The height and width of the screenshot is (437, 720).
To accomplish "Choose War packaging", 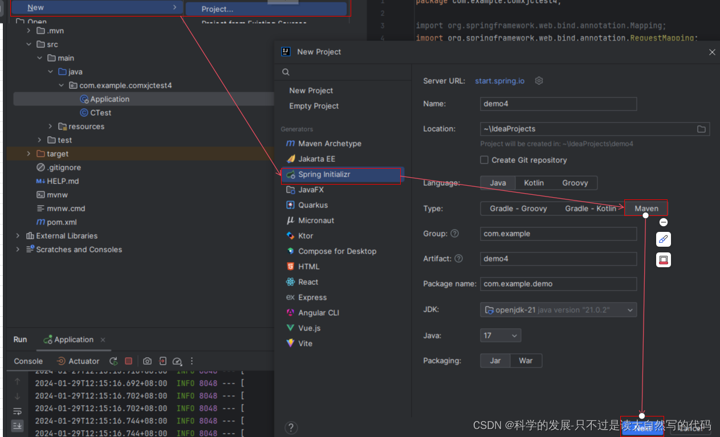I will point(526,361).
